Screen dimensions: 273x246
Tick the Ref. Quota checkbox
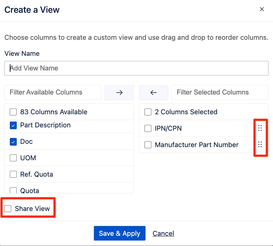pyautogui.click(x=13, y=174)
